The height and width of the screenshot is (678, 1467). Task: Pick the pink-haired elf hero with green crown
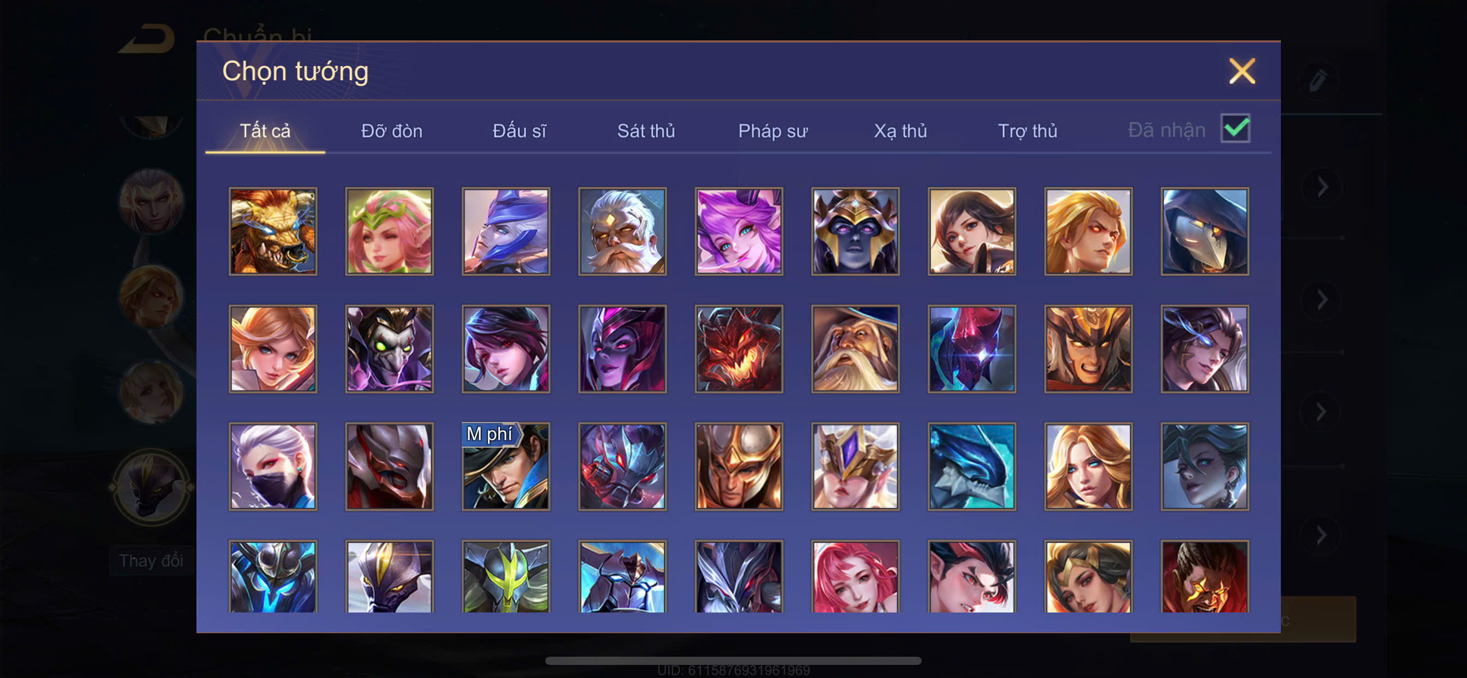click(390, 231)
